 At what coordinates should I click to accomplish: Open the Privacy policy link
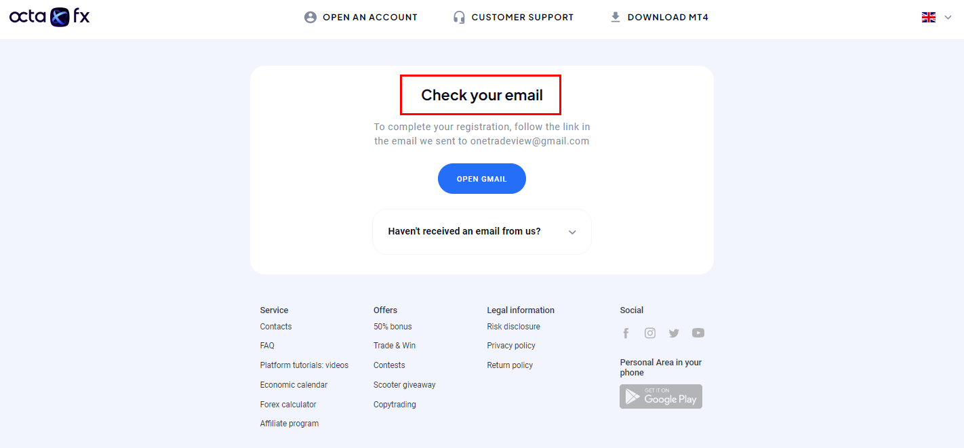pos(511,346)
